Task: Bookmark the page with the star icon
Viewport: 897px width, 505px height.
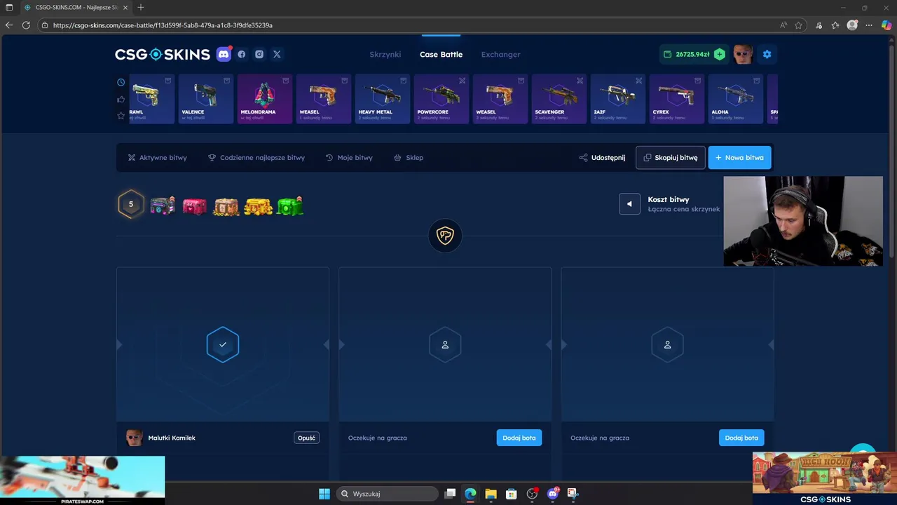Action: click(x=798, y=25)
